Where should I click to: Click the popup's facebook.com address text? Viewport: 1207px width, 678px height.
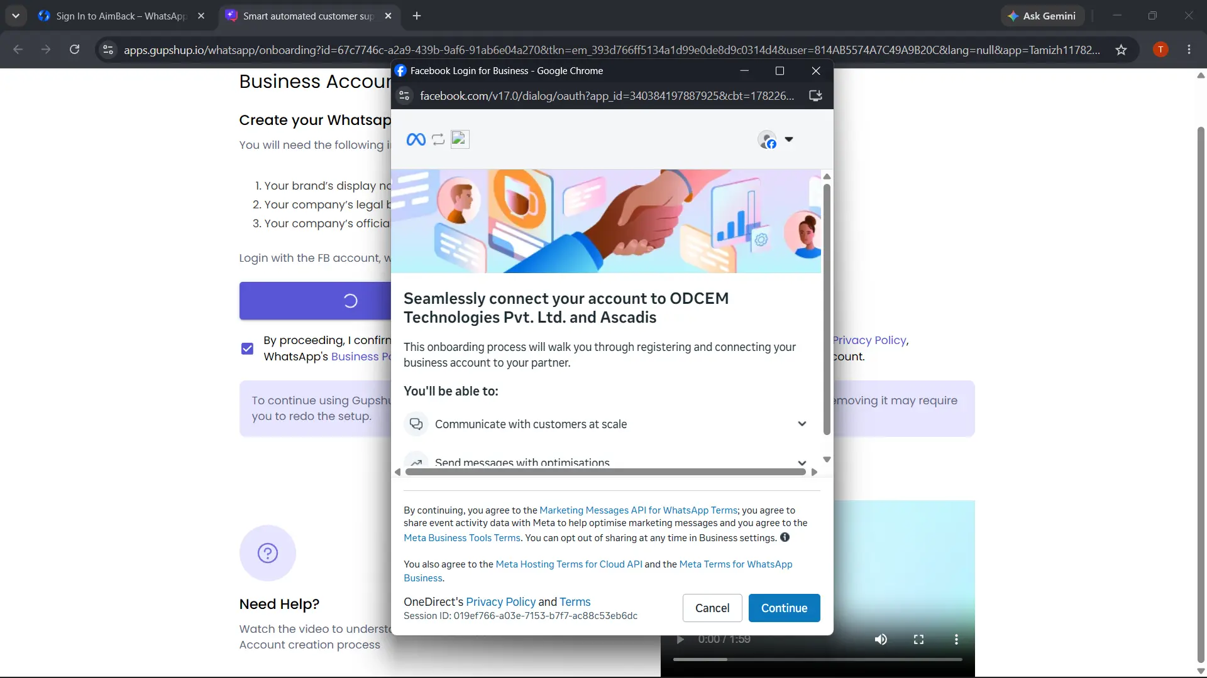[x=607, y=95]
